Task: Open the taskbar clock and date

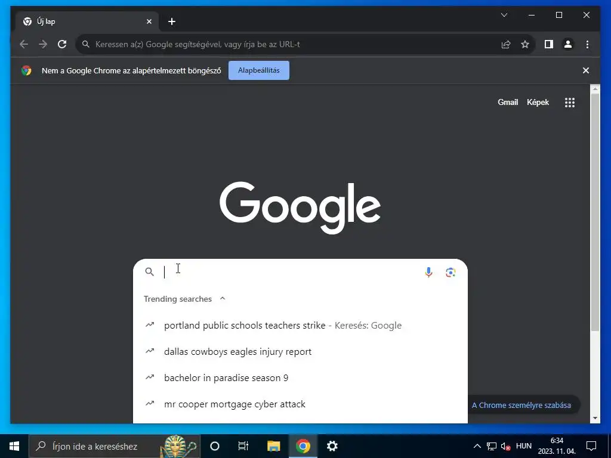Action: tap(557, 446)
